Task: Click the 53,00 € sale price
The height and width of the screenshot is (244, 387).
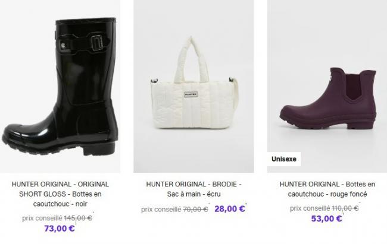Action: click(326, 218)
